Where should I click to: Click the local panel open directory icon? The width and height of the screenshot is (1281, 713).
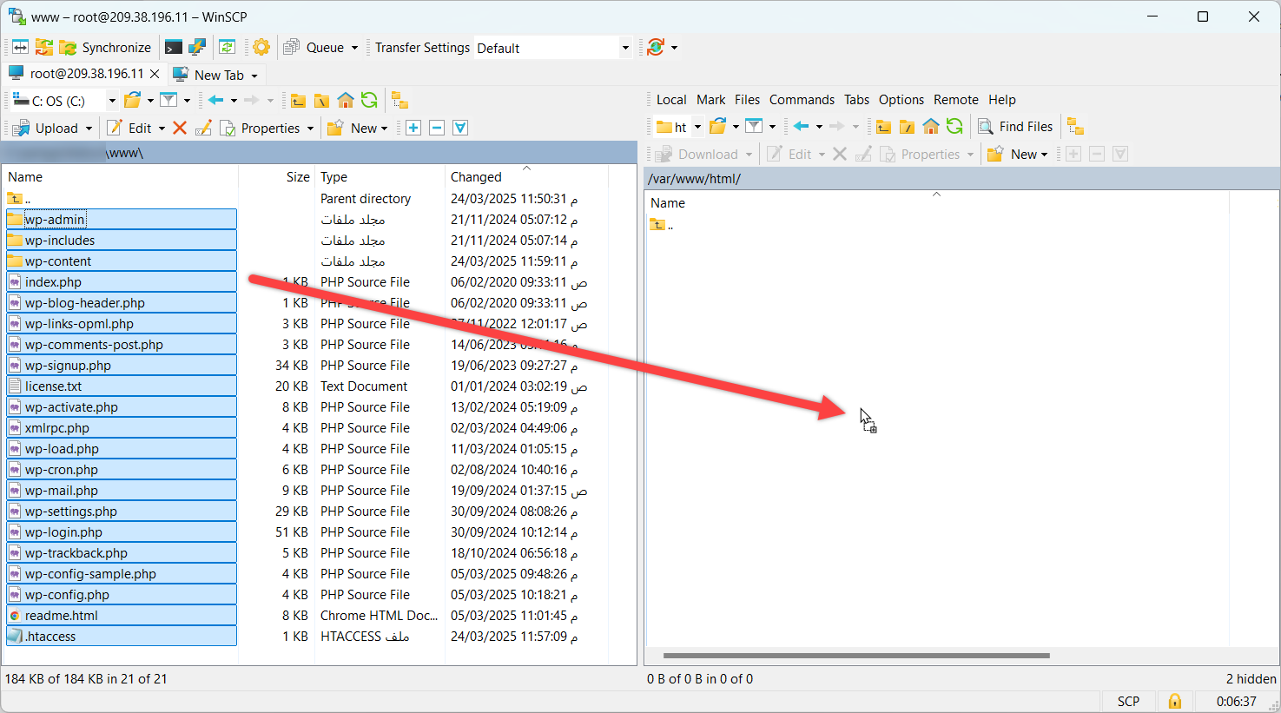pos(132,100)
